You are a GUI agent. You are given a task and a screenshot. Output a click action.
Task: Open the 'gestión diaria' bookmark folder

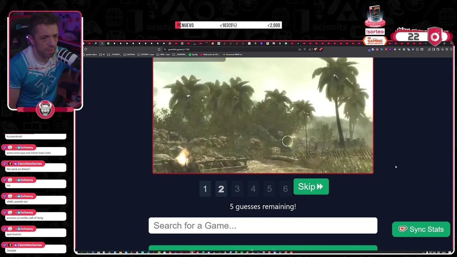point(90,55)
